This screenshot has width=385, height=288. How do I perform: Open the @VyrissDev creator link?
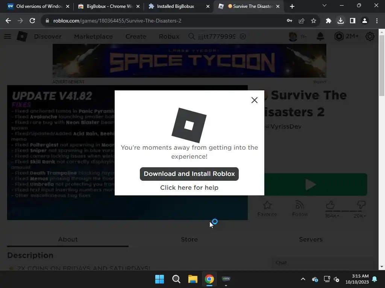coord(283,127)
